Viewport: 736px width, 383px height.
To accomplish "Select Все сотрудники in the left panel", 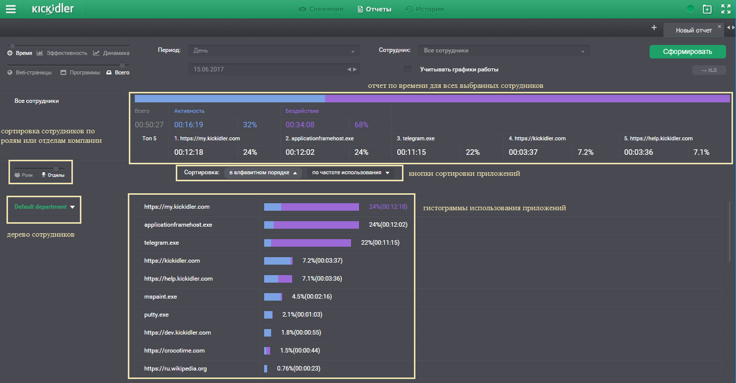I will pos(36,101).
